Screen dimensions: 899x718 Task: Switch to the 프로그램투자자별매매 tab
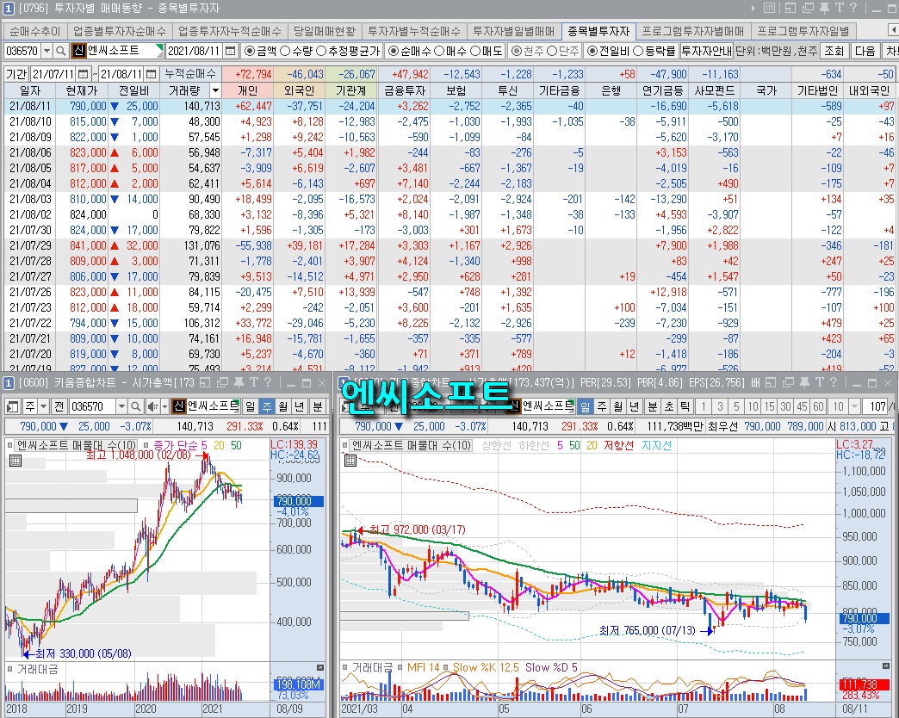pos(692,31)
